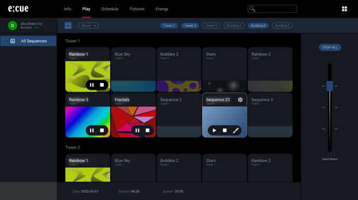Click in the search input field
This screenshot has width=358, height=200.
pyautogui.click(x=272, y=9)
